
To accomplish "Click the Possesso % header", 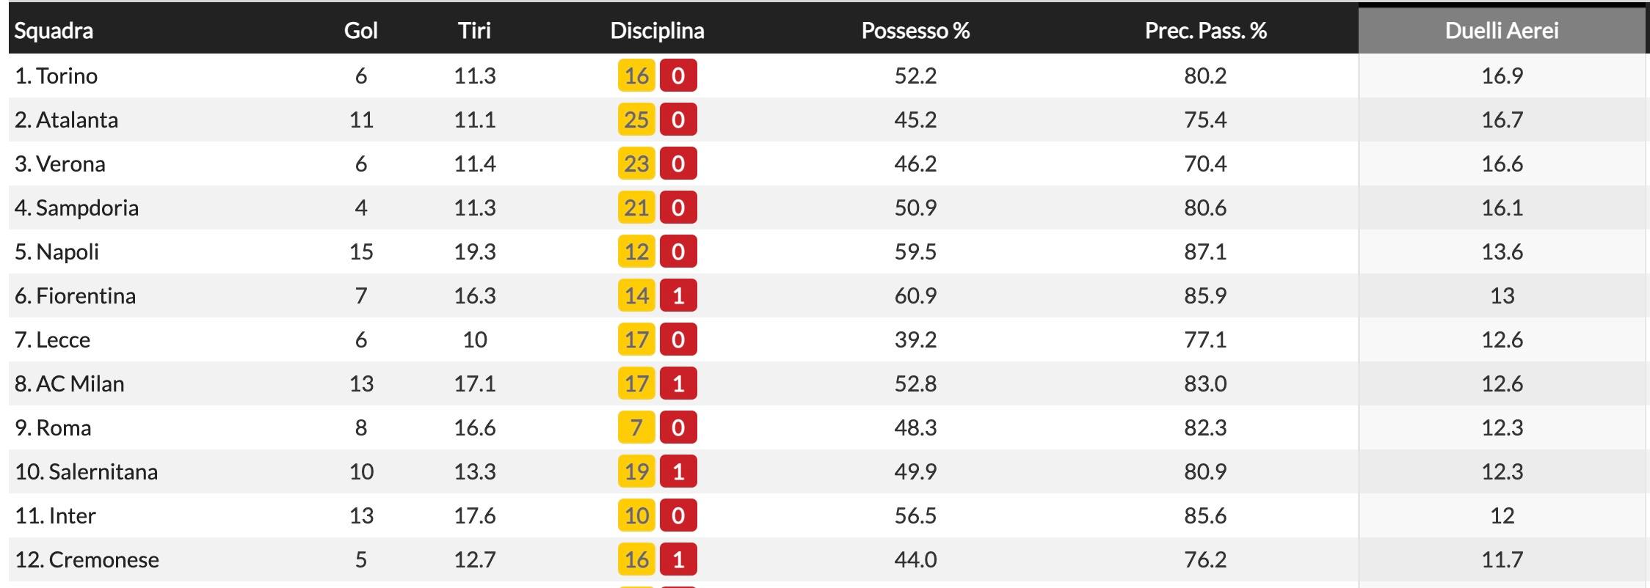I will (915, 31).
